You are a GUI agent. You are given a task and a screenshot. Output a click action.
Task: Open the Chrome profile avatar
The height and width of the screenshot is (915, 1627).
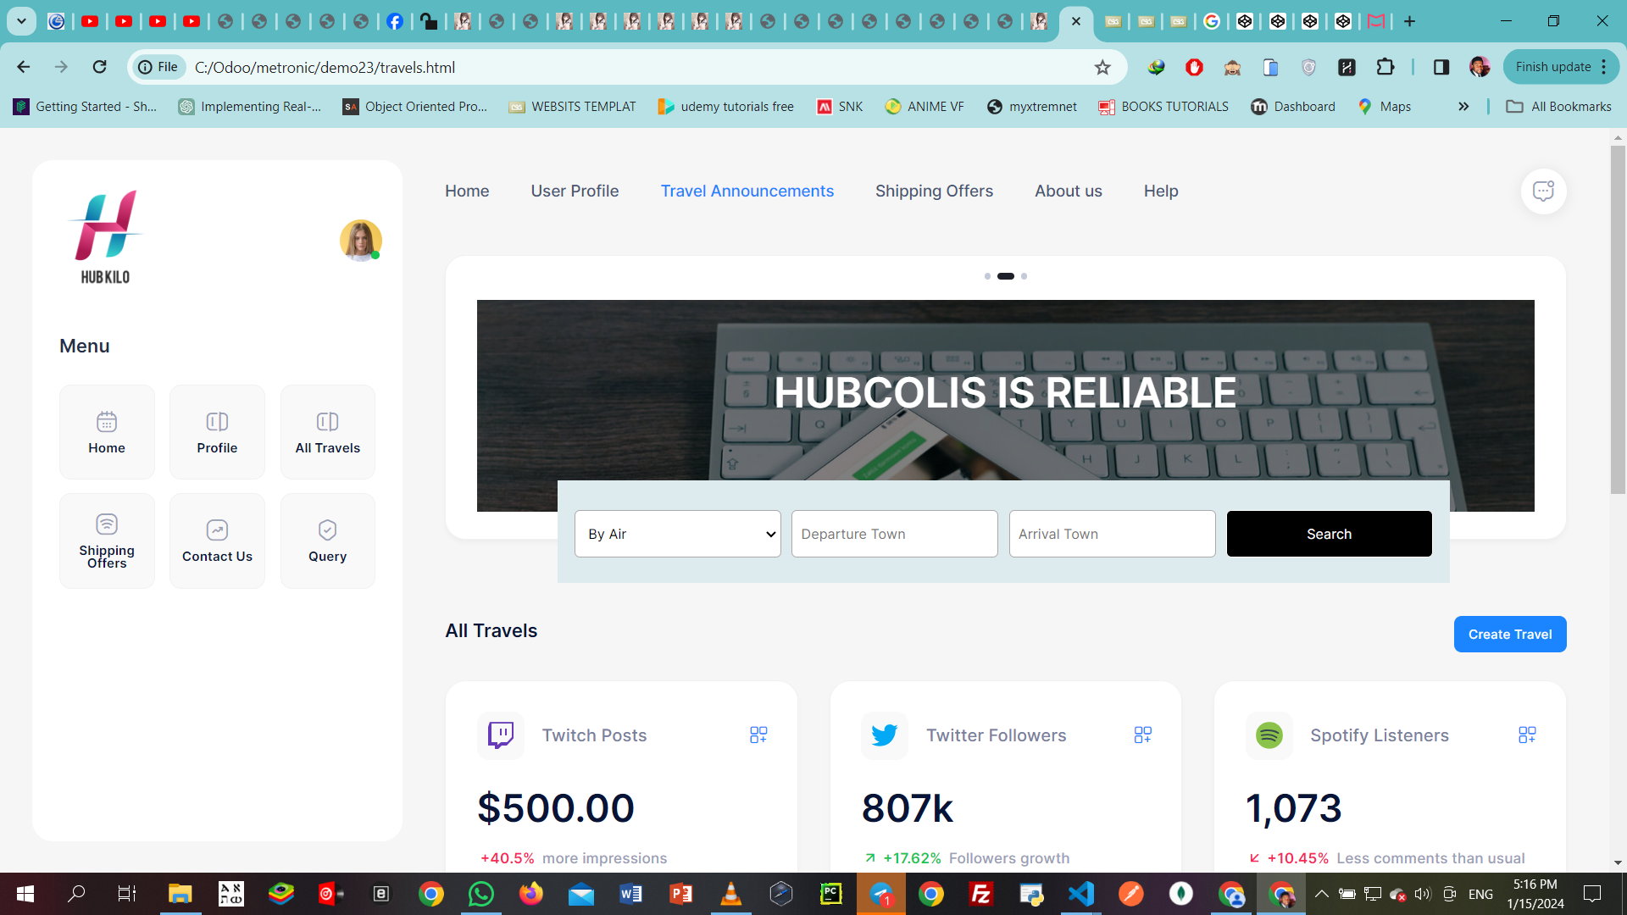point(1480,67)
